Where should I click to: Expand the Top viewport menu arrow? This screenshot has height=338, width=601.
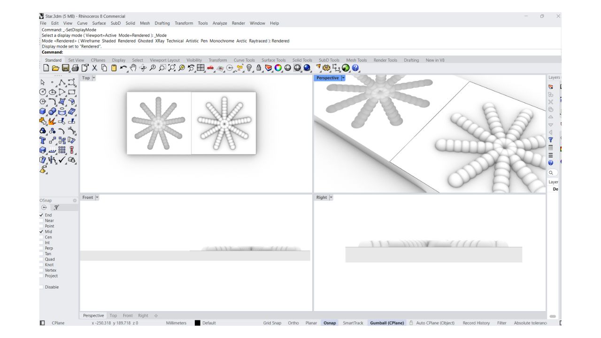[94, 78]
